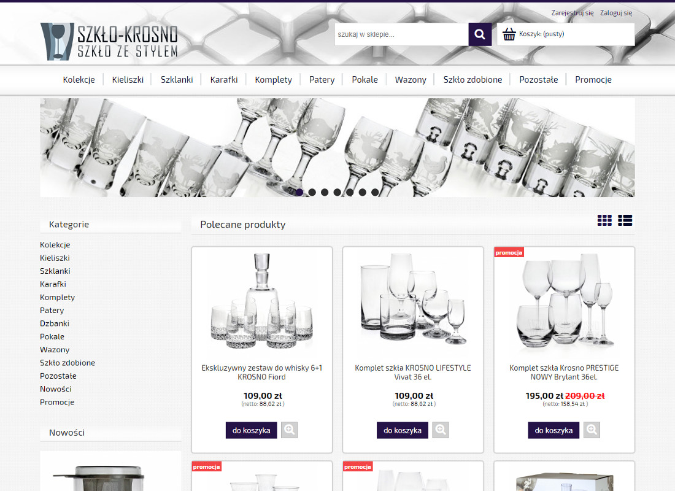Switch to list view layout

click(625, 220)
